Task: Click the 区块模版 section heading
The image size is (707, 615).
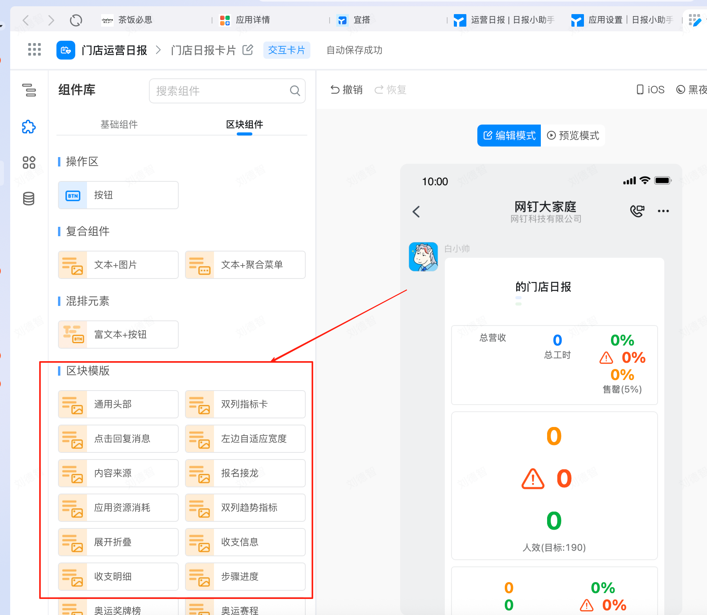Action: click(88, 371)
